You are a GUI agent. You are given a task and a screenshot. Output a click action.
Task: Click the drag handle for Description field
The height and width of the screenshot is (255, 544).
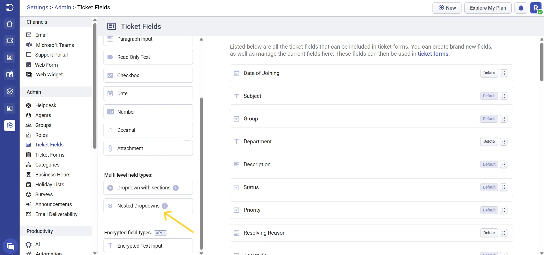pos(504,165)
